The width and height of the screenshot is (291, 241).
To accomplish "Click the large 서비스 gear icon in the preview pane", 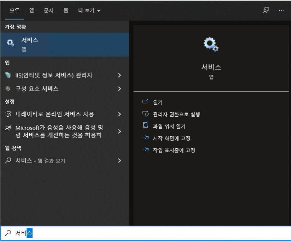I will click(x=211, y=44).
